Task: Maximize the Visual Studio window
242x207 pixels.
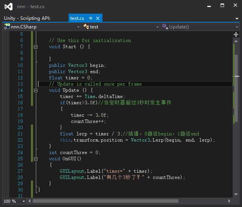Action: [x=222, y=5]
